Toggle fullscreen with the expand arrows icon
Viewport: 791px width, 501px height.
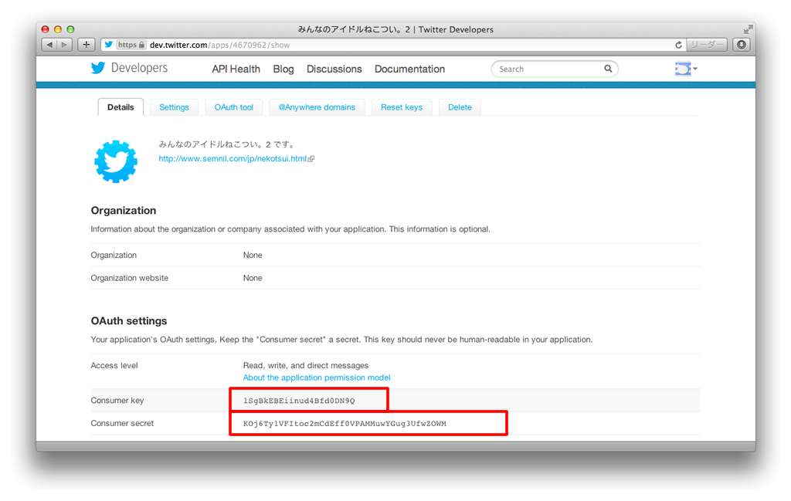[748, 30]
